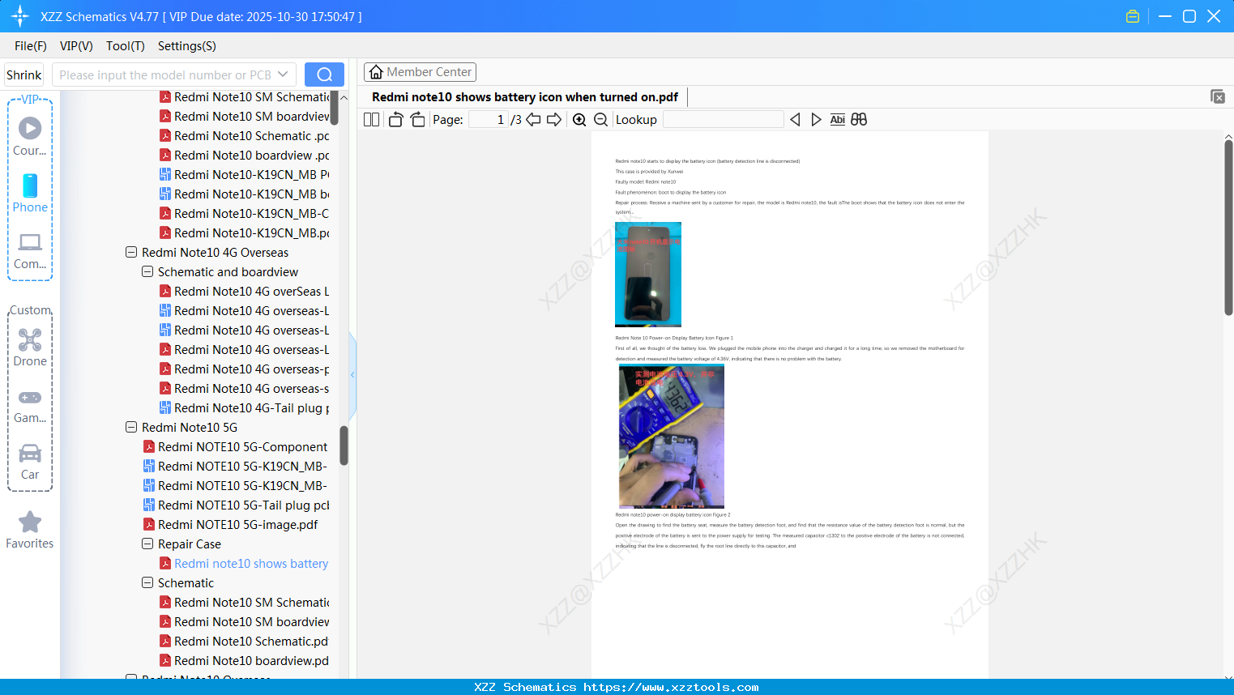Open the File(F) menu
This screenshot has height=695, width=1234.
click(31, 46)
